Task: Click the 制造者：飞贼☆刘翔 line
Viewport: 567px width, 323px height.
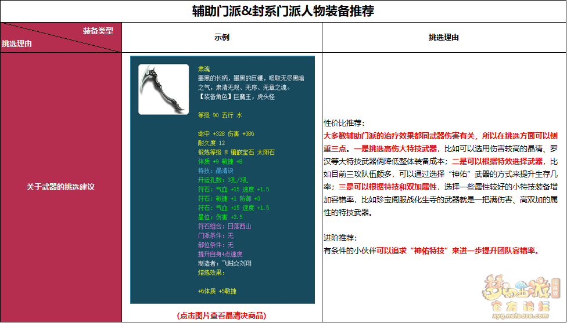Action: coord(221,263)
